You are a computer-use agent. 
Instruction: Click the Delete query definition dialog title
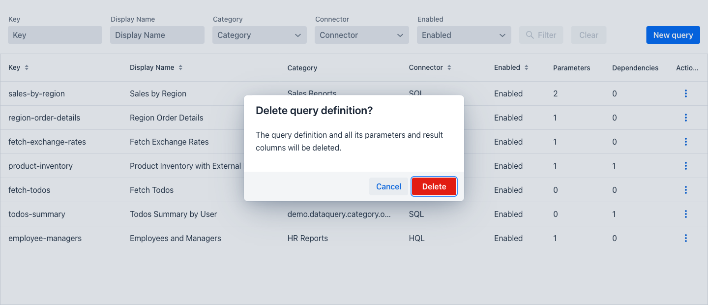314,111
